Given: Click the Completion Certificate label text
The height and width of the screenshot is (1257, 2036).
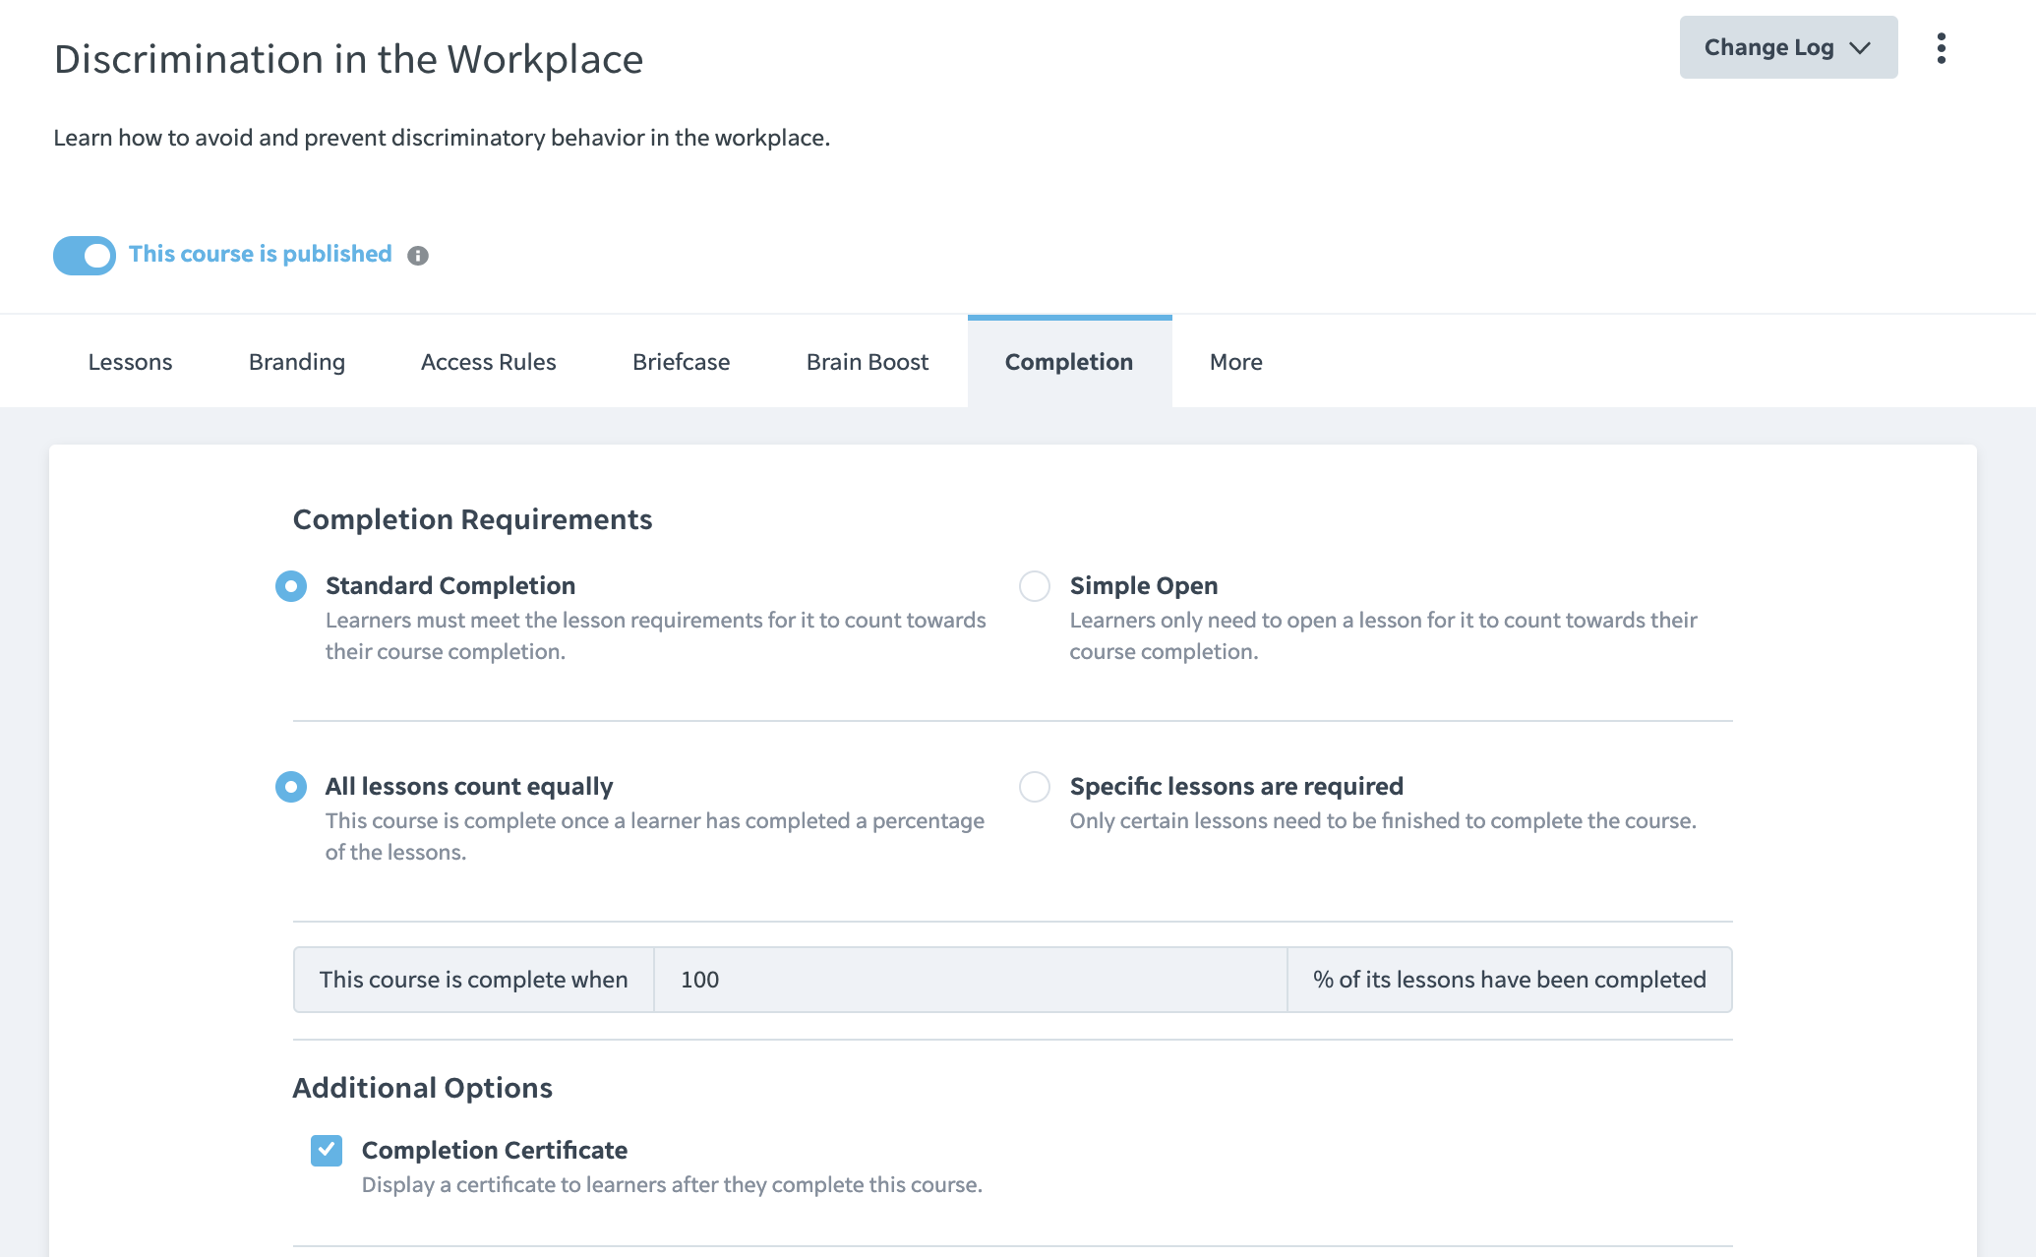Looking at the screenshot, I should click(x=495, y=1150).
